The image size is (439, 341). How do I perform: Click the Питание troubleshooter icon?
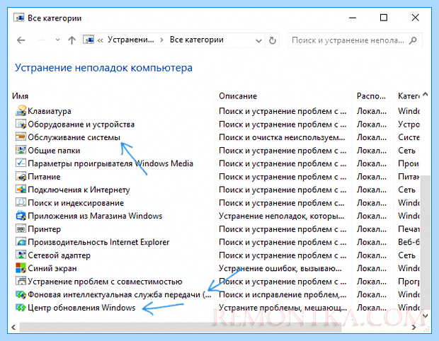click(x=21, y=177)
